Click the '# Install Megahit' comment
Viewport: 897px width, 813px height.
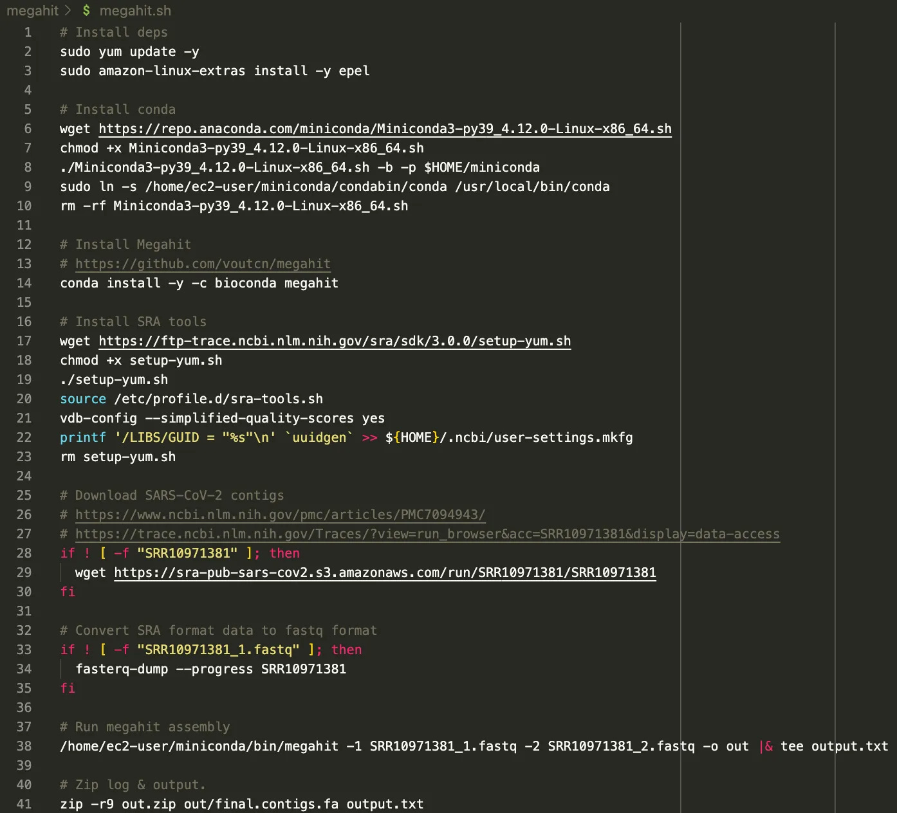[x=125, y=244]
